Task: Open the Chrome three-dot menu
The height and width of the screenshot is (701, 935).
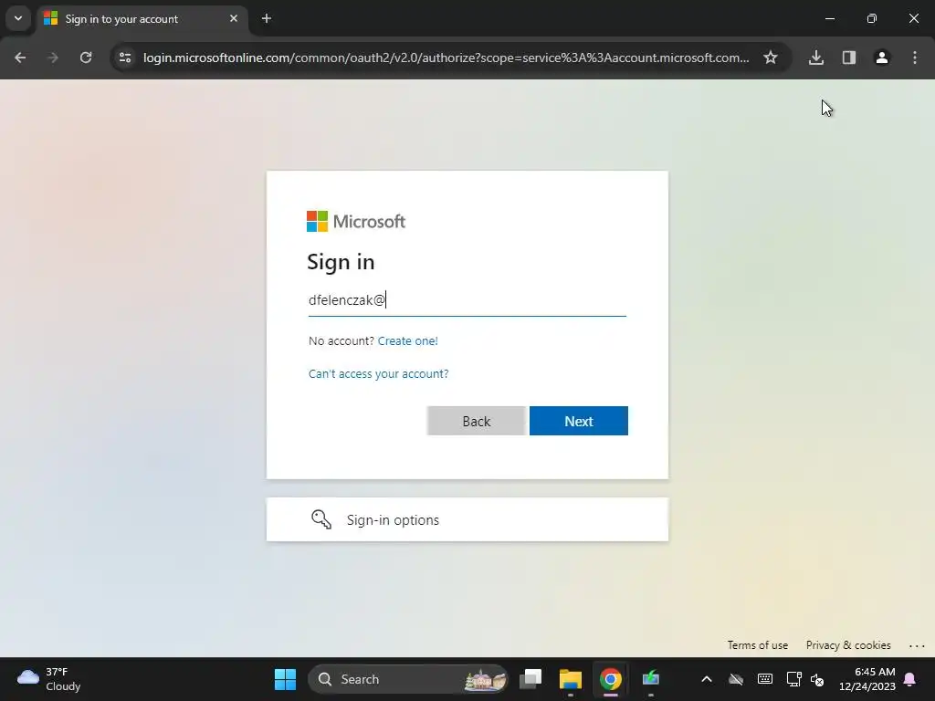Action: point(915,58)
